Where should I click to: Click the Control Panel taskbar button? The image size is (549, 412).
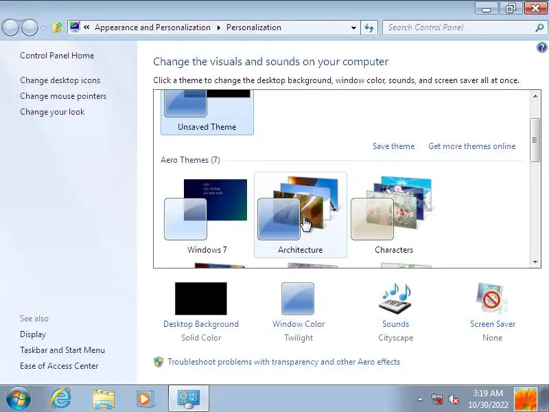pos(189,399)
